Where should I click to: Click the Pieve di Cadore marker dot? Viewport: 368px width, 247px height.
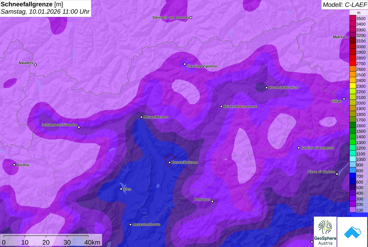(337, 174)
